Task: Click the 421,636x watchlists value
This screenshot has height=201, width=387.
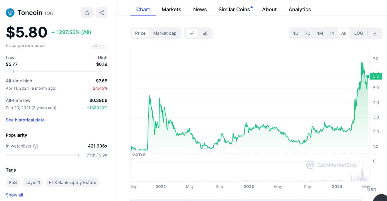Action: click(x=98, y=146)
